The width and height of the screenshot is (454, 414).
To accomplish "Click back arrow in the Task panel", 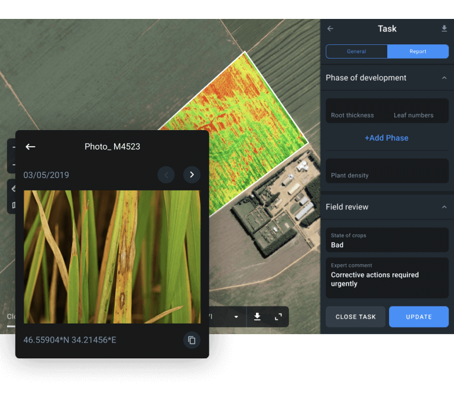I will (x=330, y=28).
